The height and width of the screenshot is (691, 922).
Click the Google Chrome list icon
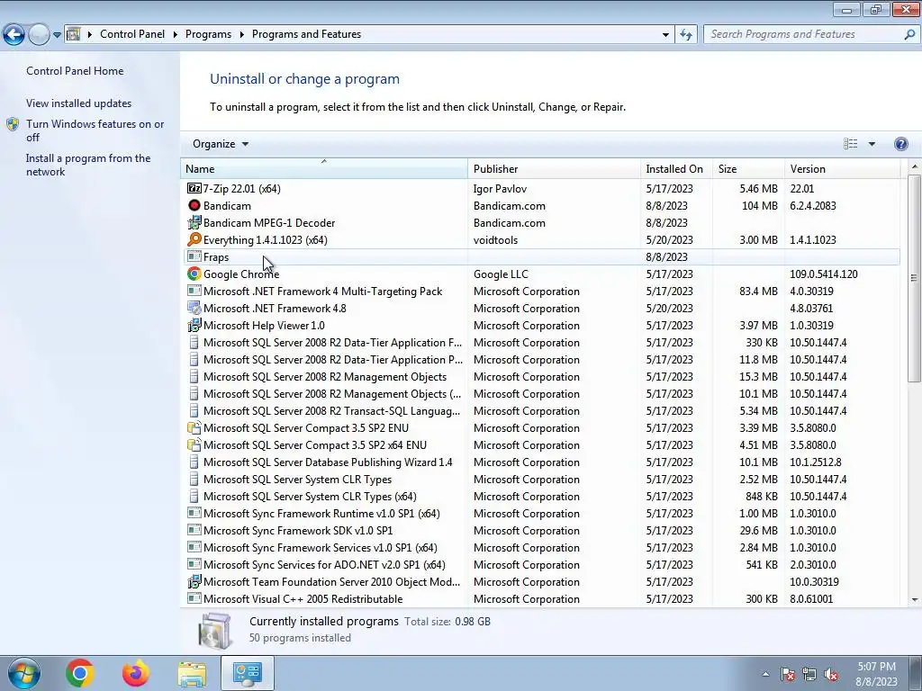click(x=194, y=274)
